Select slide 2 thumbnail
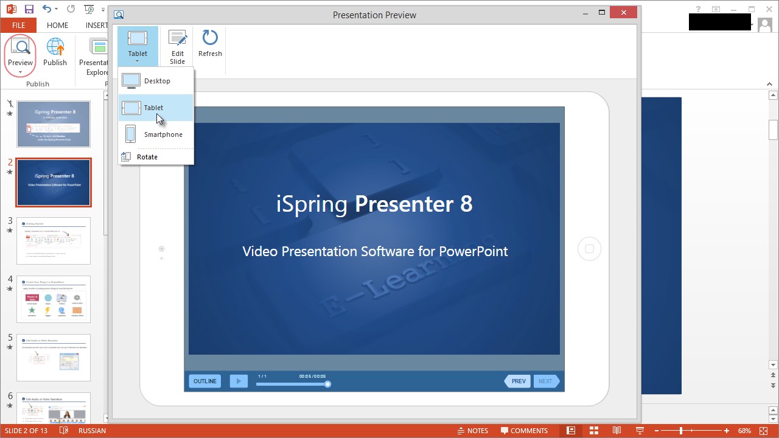Screen dimensions: 779x438 coord(54,182)
